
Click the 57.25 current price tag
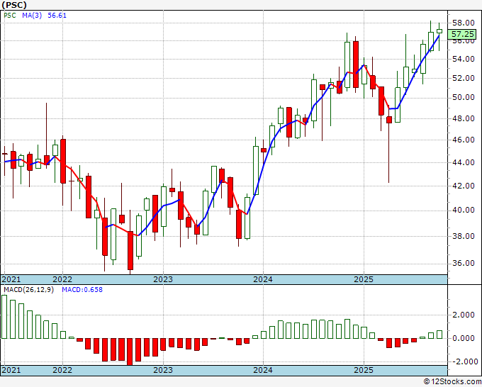coord(462,34)
